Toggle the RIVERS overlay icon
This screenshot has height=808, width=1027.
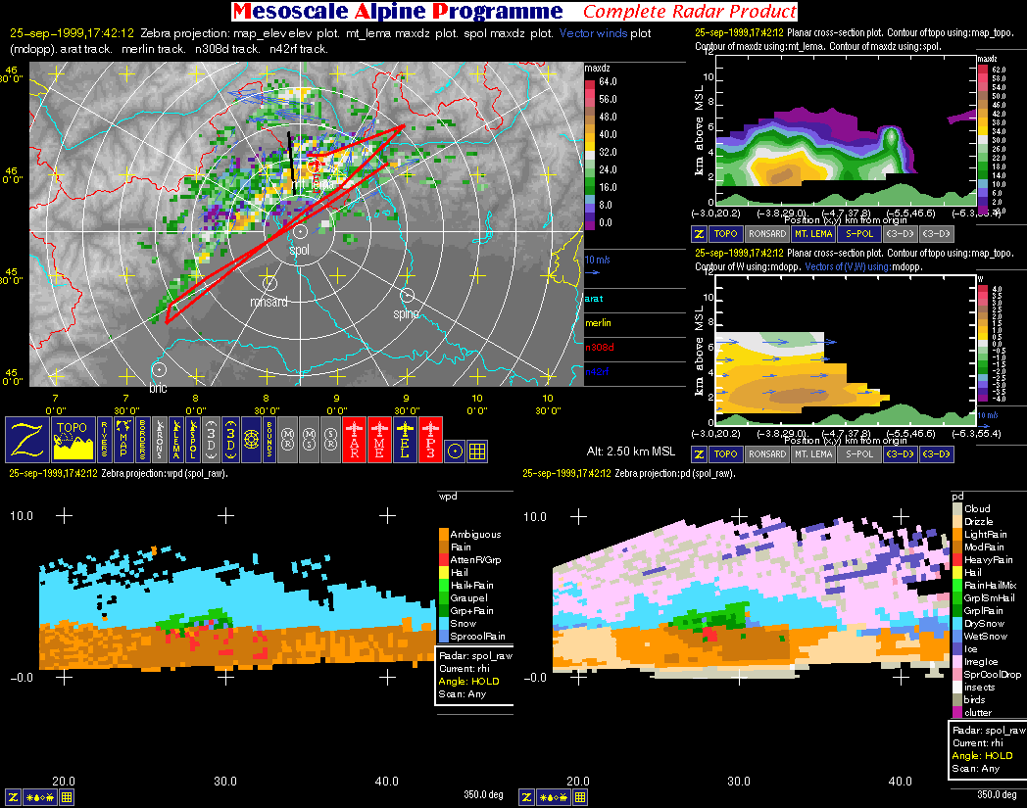pos(104,440)
